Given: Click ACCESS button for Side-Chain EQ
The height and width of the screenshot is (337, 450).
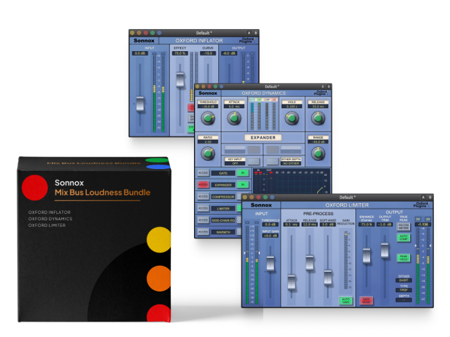Looking at the screenshot, I should pos(203,220).
